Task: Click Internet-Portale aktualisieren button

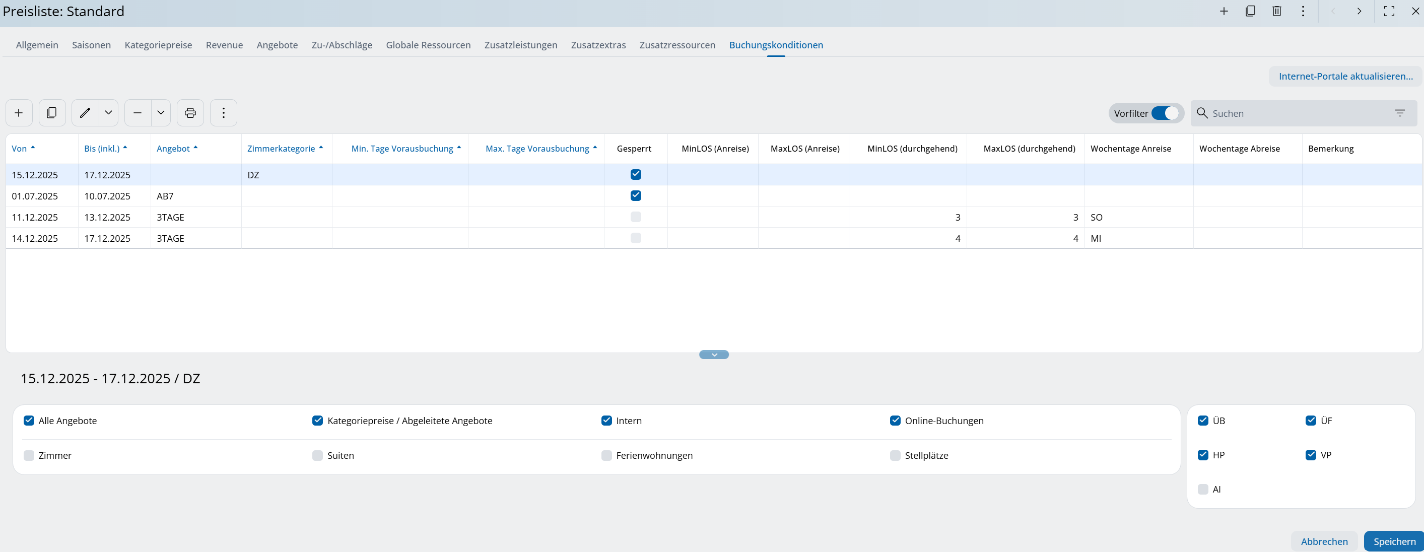Action: 1345,76
